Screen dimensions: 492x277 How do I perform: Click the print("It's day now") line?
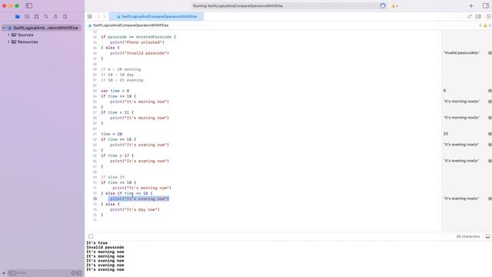tap(135, 209)
